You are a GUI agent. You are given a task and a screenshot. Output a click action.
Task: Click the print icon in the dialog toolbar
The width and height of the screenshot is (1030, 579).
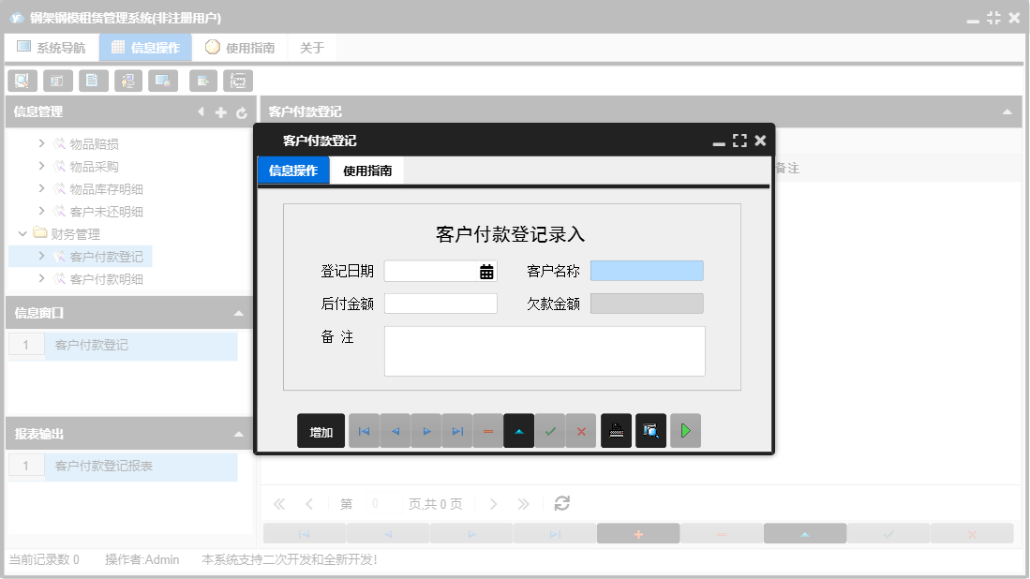[616, 430]
